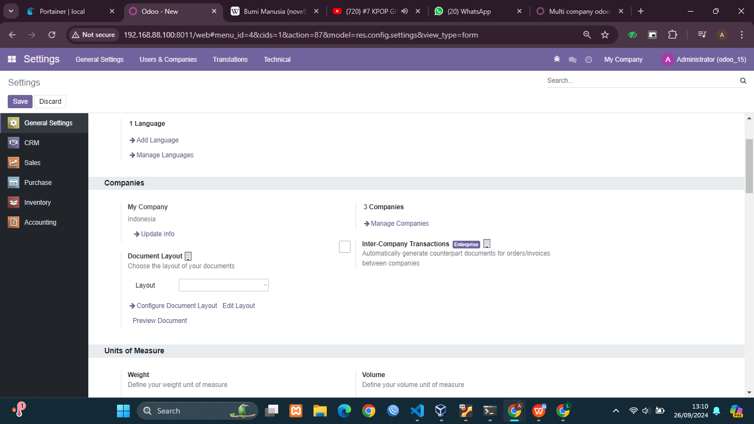Click the Settings search input field
Image resolution: width=754 pixels, height=424 pixels.
642,81
